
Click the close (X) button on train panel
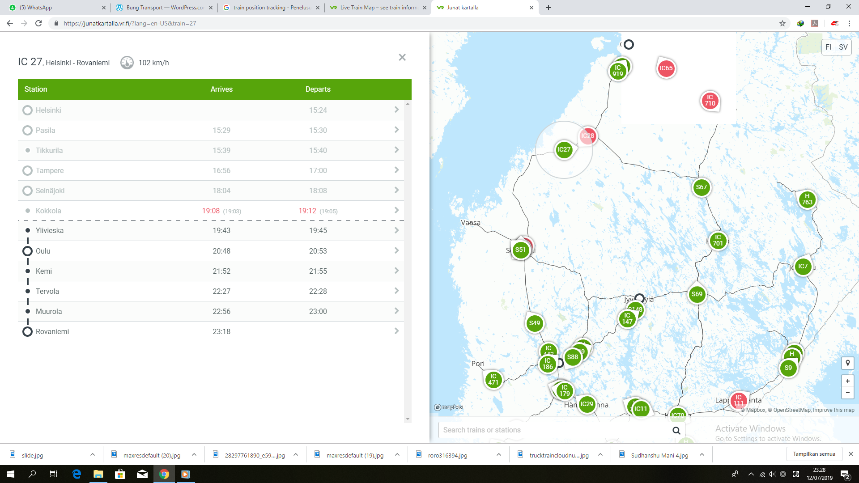(x=402, y=57)
